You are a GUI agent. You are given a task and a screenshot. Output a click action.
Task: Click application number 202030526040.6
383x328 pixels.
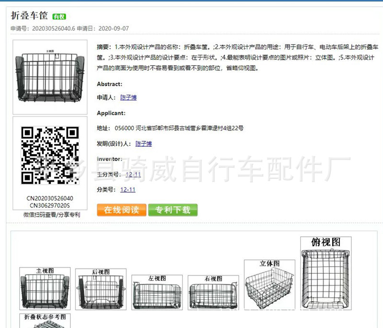point(54,29)
